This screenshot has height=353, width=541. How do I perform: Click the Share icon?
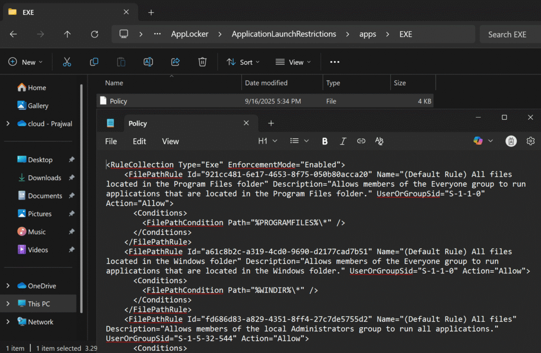175,62
